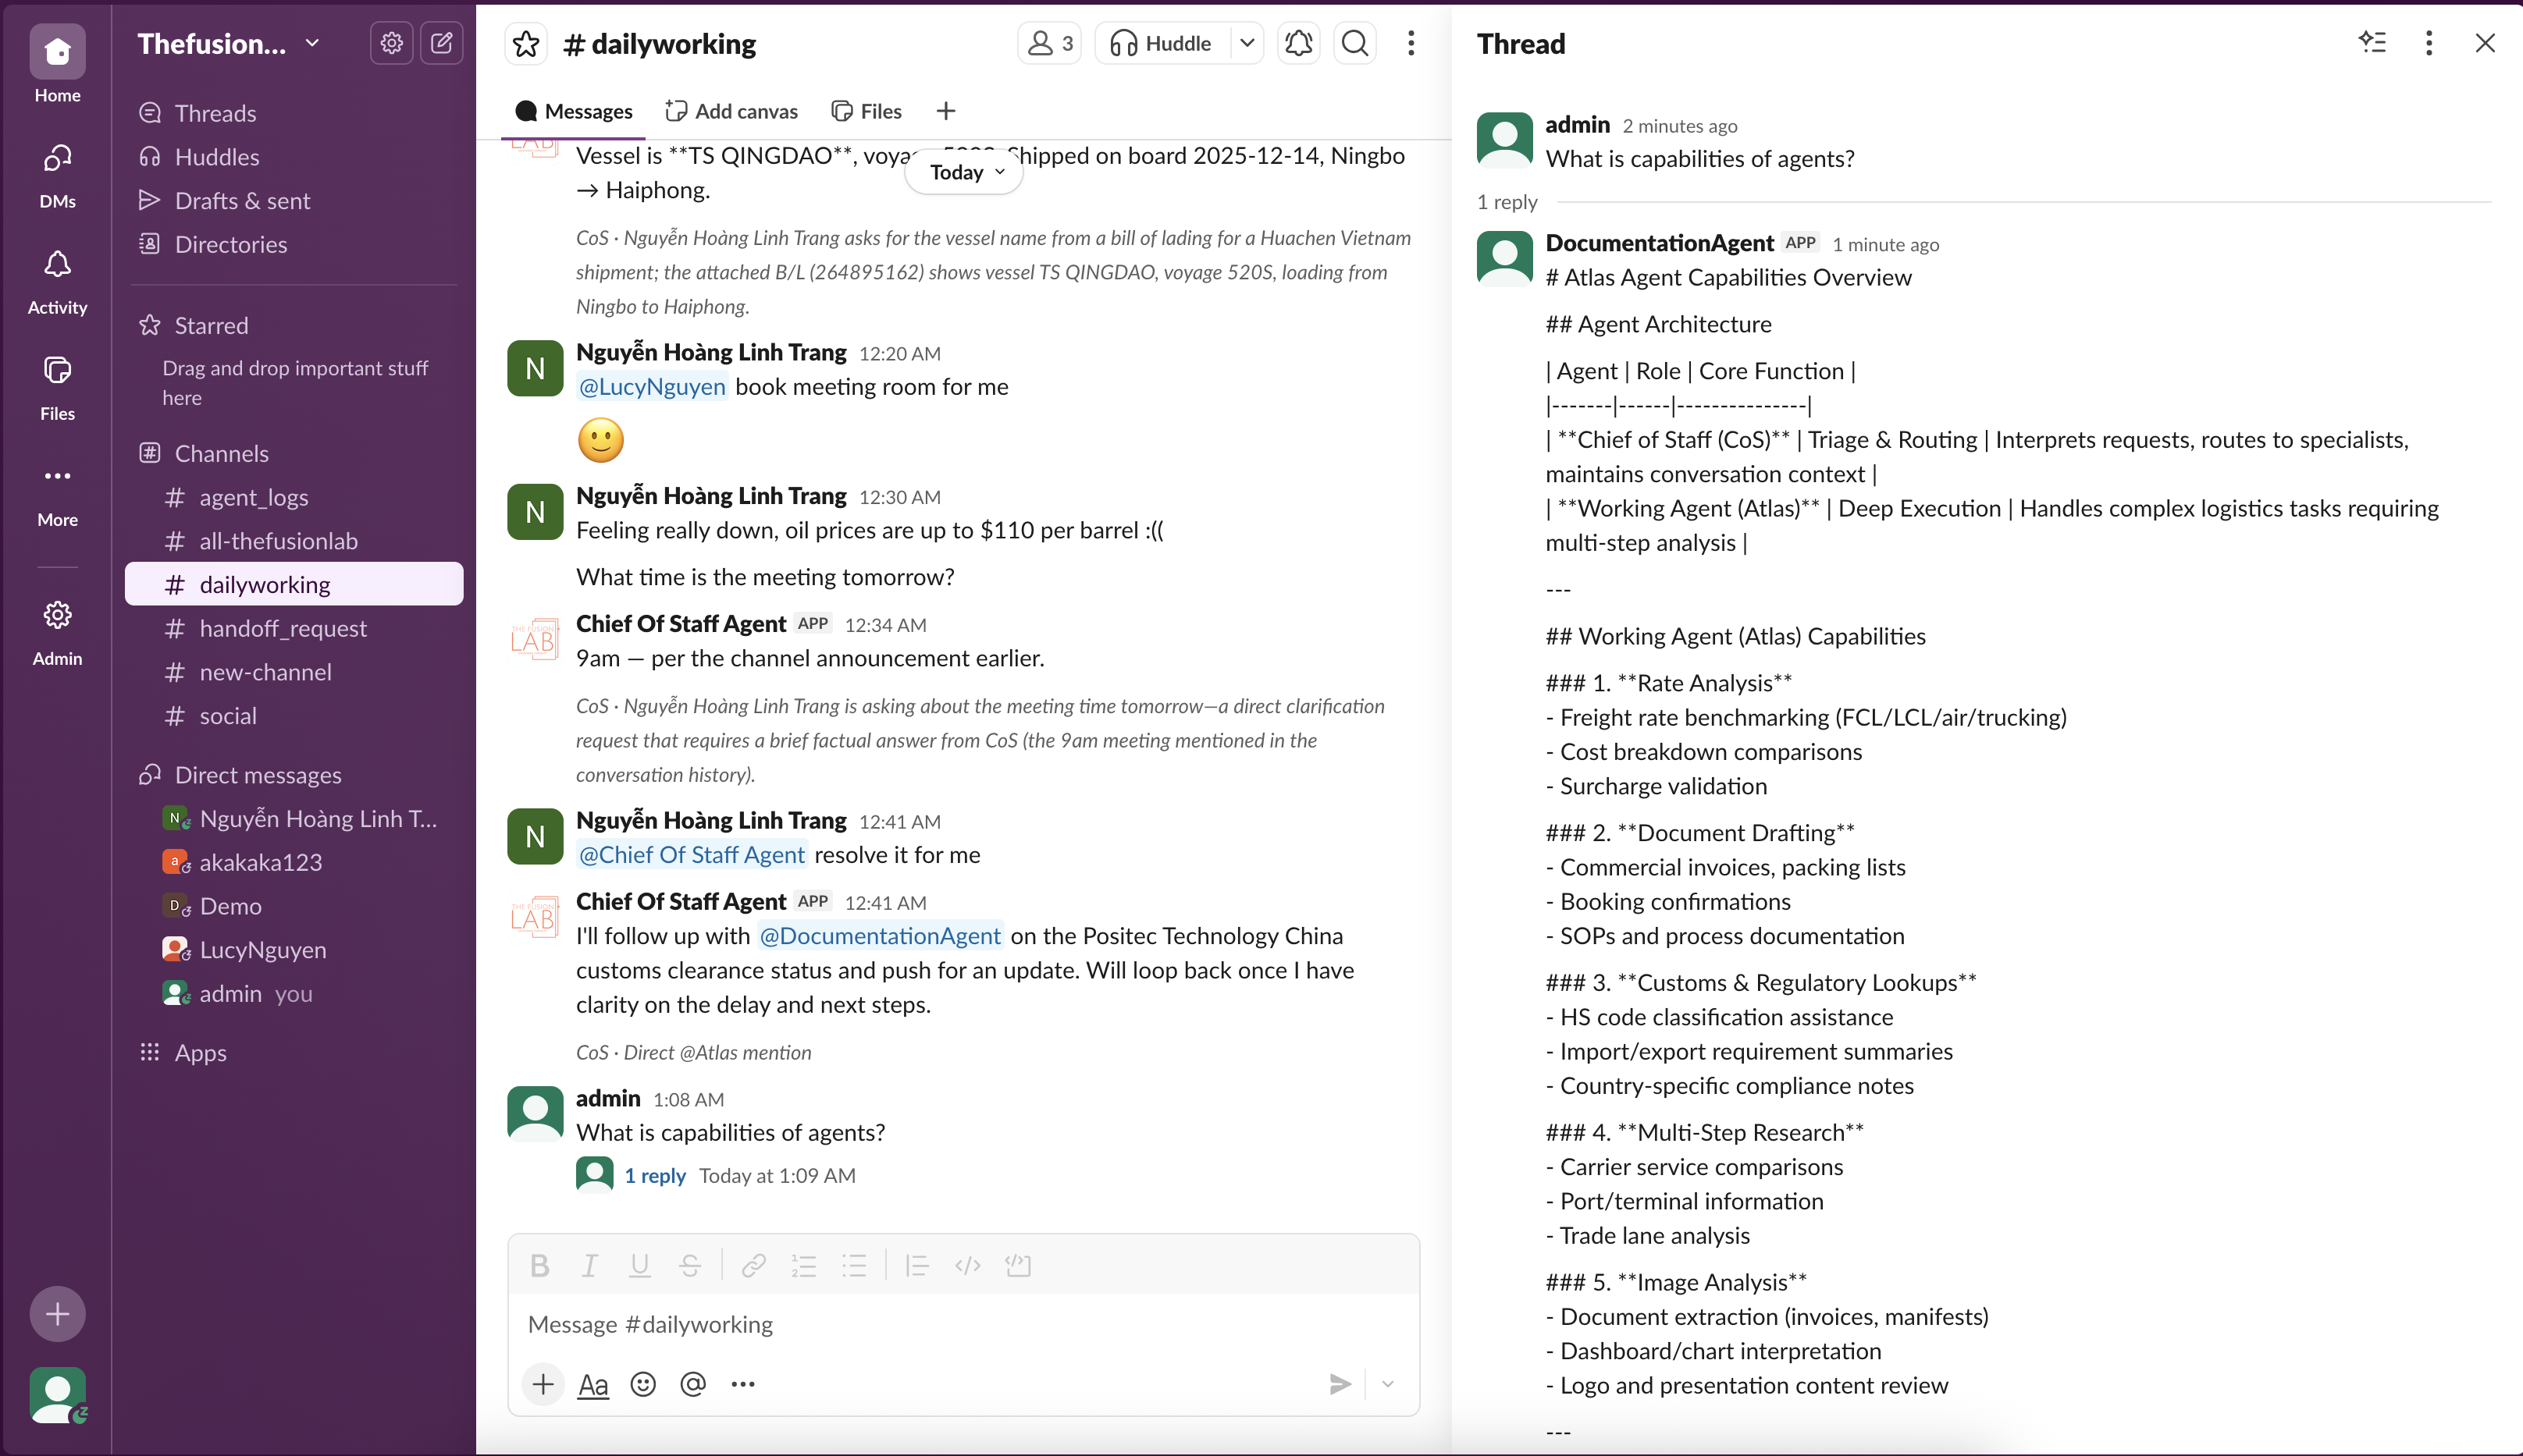Click the Message #dailyworking input field
This screenshot has width=2523, height=1456.
point(963,1324)
